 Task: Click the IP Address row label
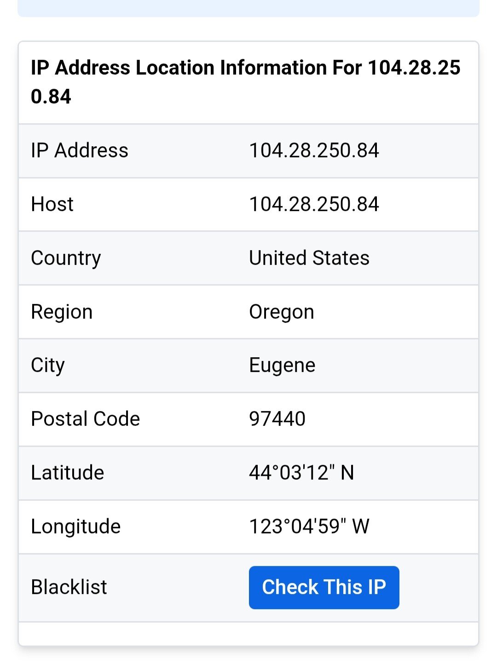pos(80,150)
